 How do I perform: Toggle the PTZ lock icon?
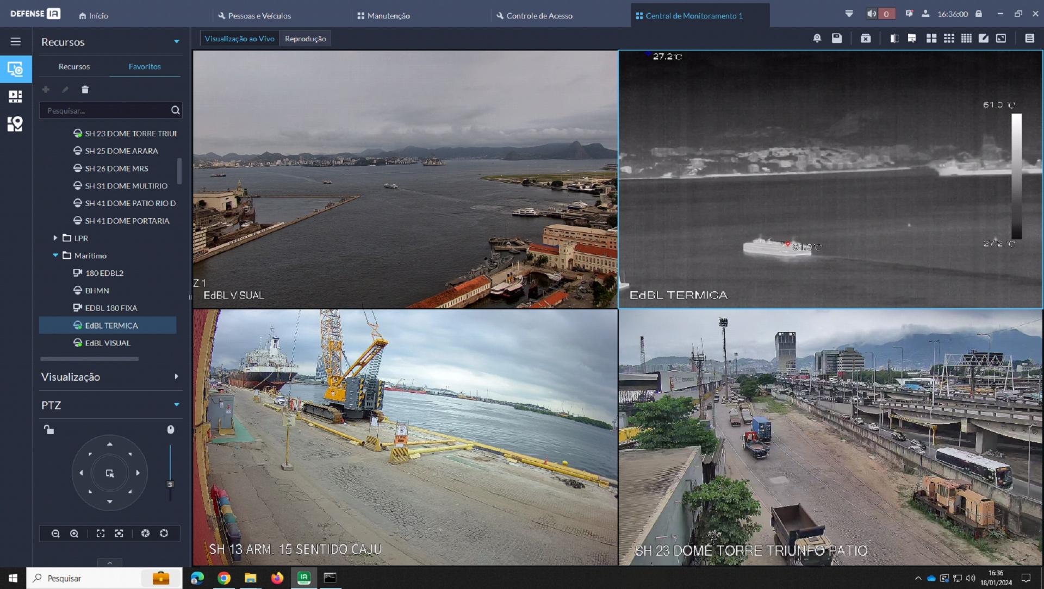pyautogui.click(x=49, y=430)
